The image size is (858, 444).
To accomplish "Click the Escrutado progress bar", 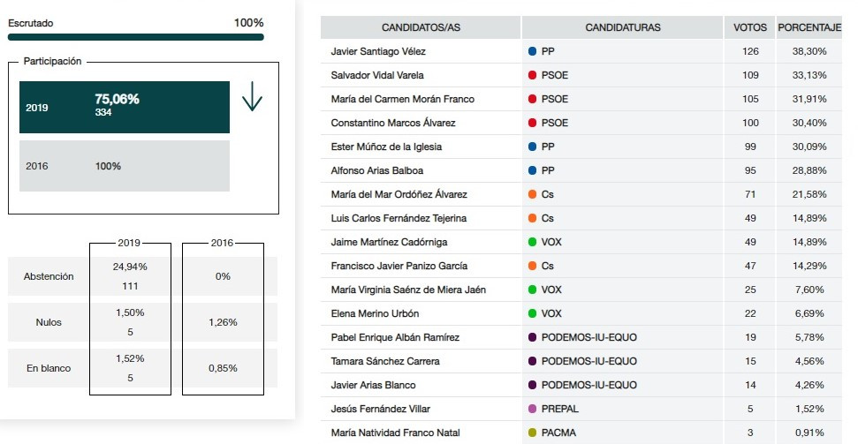I will click(x=136, y=37).
